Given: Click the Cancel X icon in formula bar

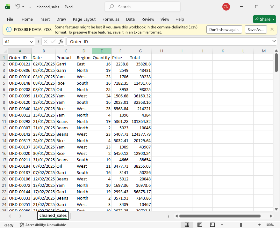Looking at the screenshot, I should 46,42.
